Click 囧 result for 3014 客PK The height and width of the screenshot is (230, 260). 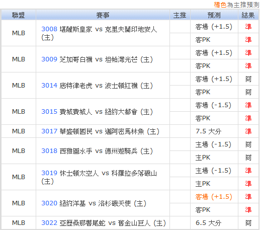(x=248, y=92)
